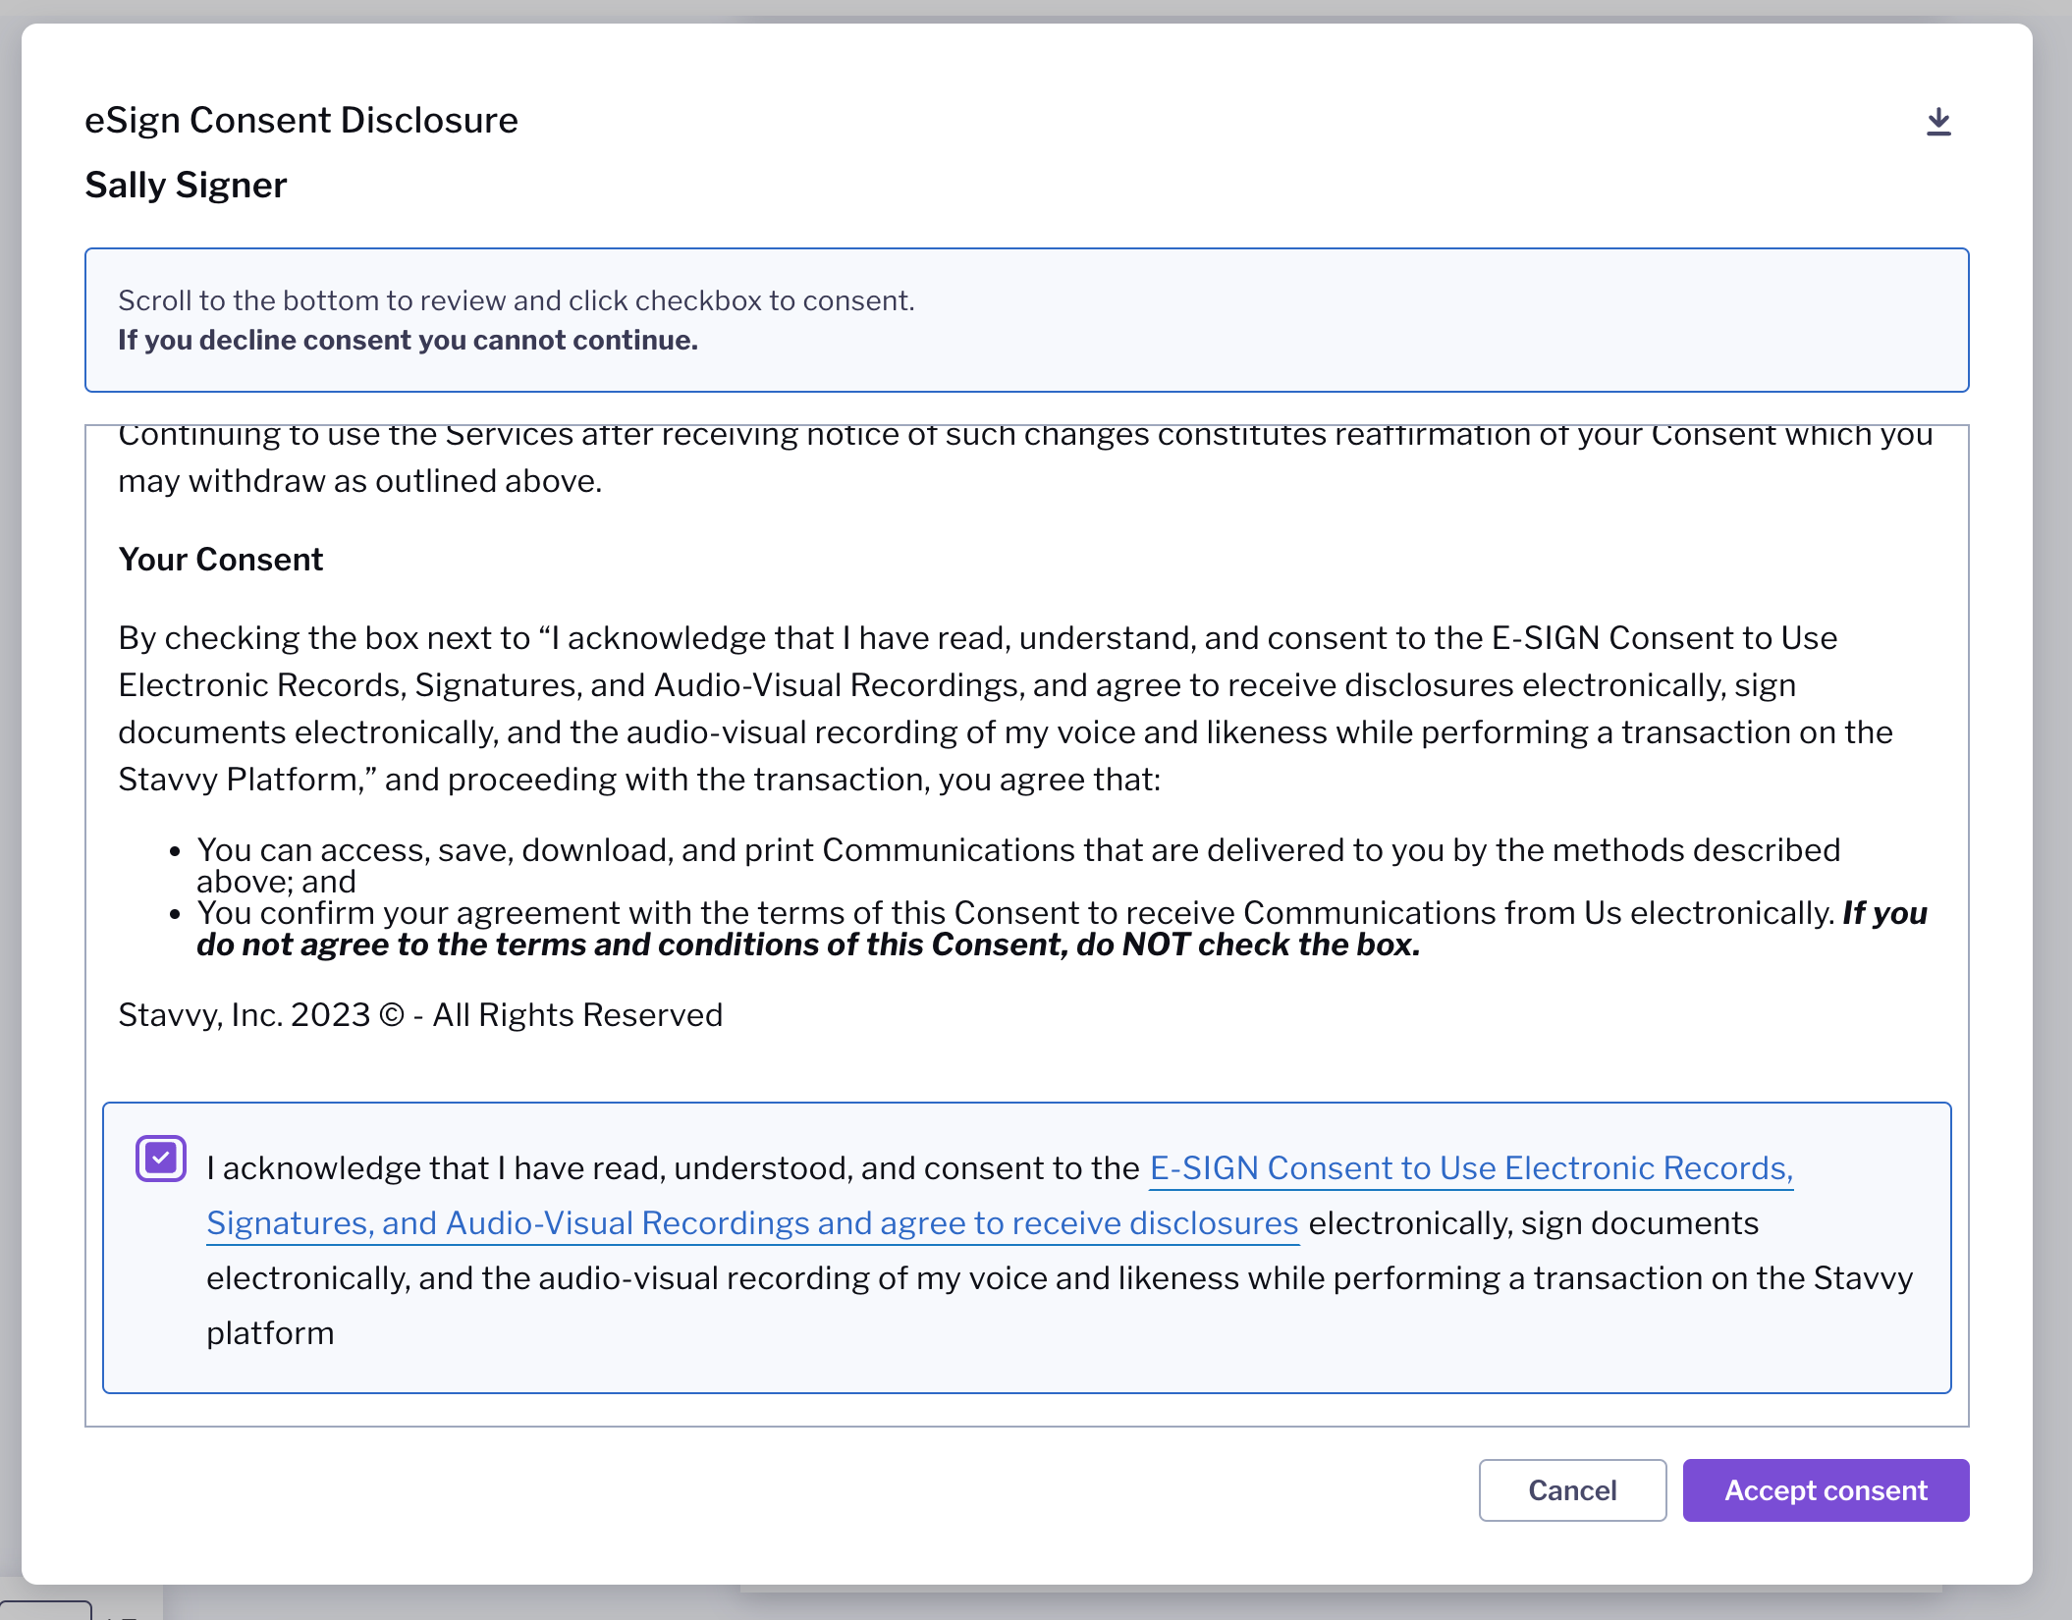Click the 'Your Consent' section heading
The width and height of the screenshot is (2072, 1620).
click(220, 559)
